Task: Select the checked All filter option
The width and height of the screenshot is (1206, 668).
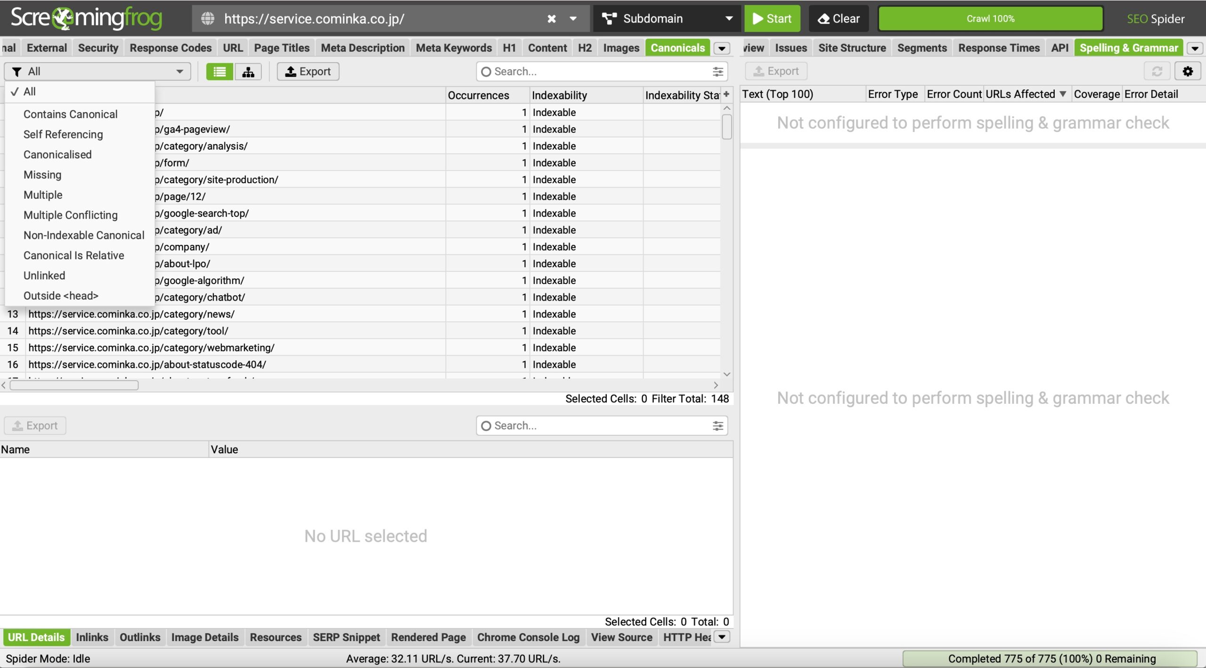Action: point(29,92)
